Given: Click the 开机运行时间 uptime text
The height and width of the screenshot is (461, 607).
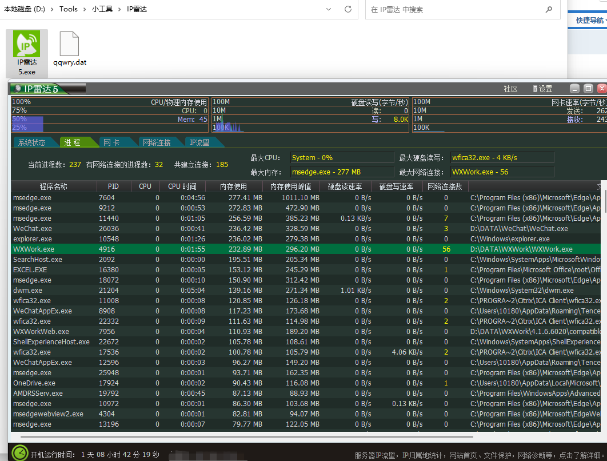Looking at the screenshot, I should [x=95, y=454].
